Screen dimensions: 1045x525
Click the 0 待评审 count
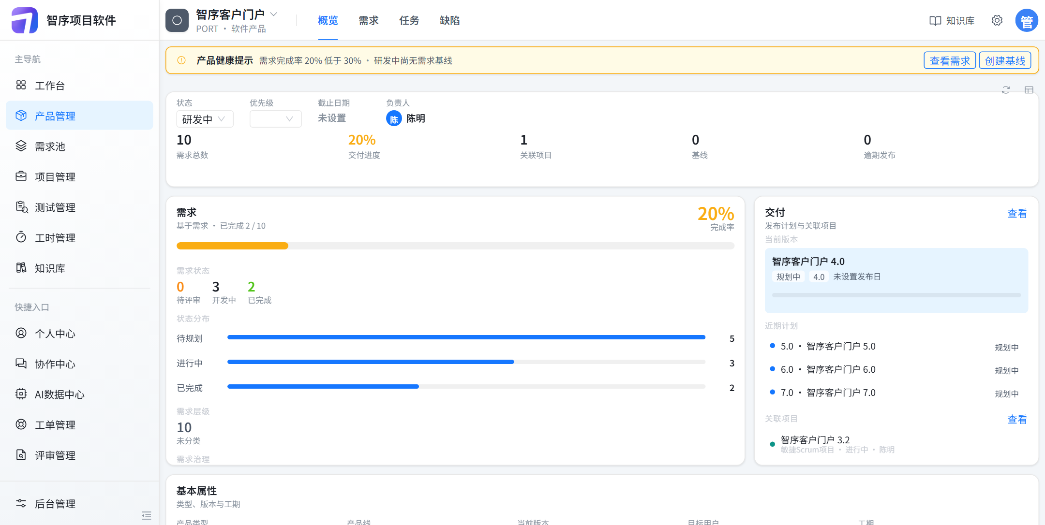188,292
